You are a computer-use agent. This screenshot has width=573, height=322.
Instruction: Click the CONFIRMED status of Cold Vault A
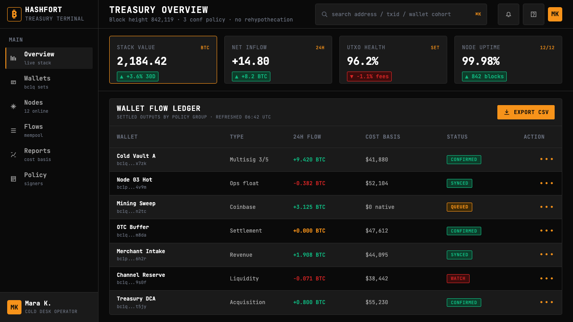click(464, 160)
